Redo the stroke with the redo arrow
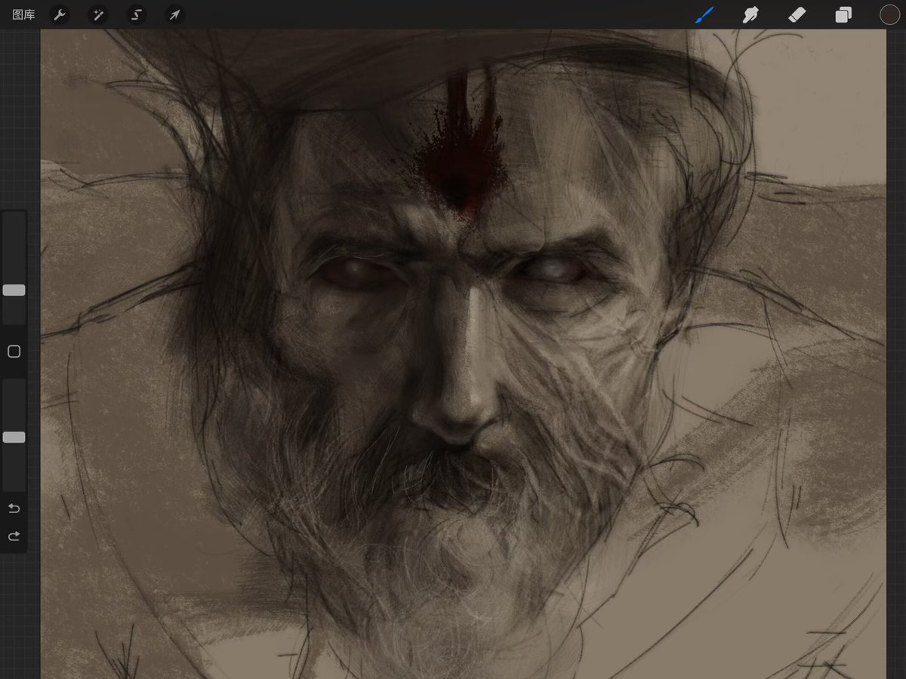The image size is (906, 679). click(14, 536)
